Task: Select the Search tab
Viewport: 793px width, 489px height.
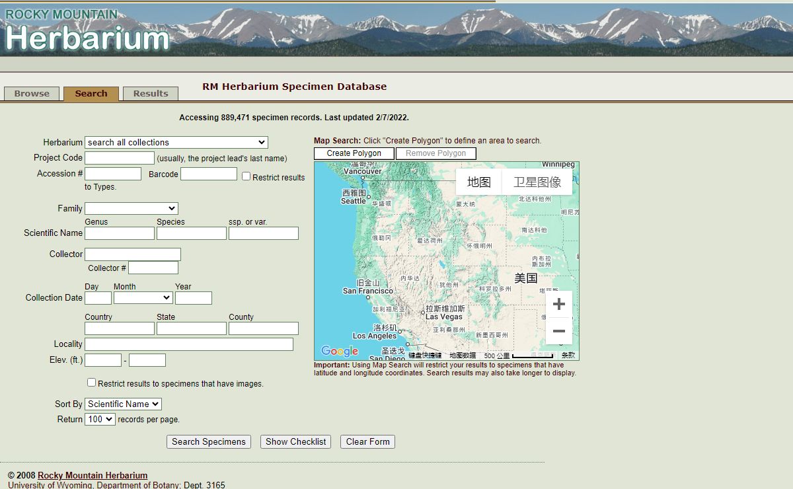Action: click(x=91, y=94)
